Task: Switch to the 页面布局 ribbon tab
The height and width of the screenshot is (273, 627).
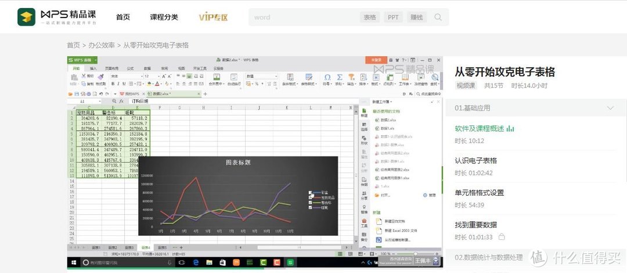Action: (x=111, y=69)
